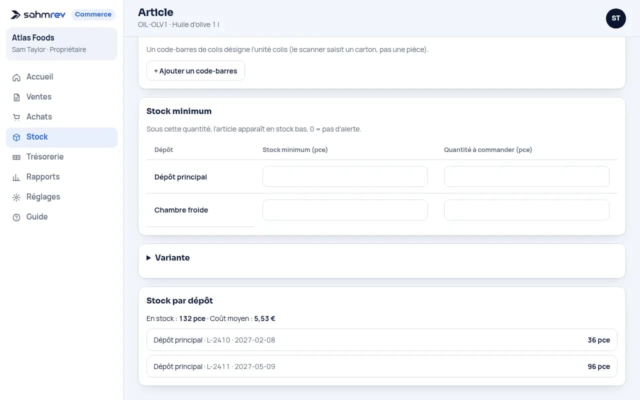
Task: Click the Ventes document icon
Action: coord(16,97)
